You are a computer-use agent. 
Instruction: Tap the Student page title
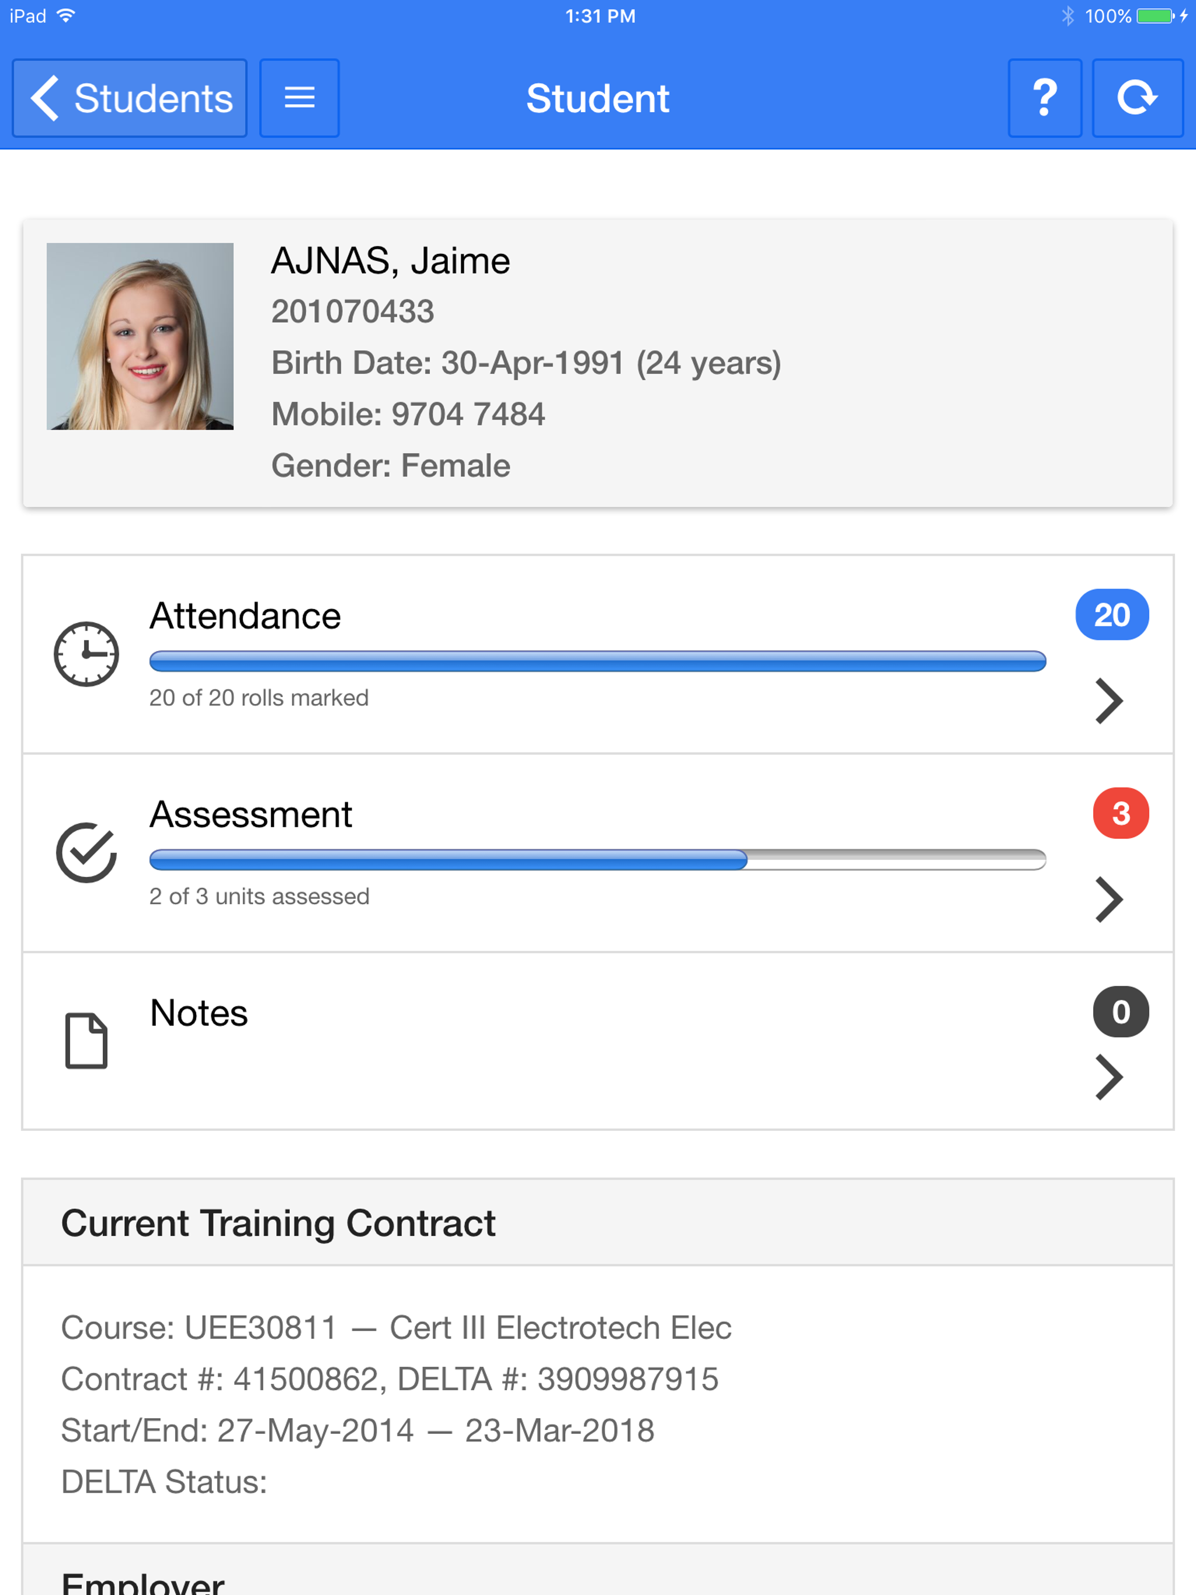coord(597,98)
